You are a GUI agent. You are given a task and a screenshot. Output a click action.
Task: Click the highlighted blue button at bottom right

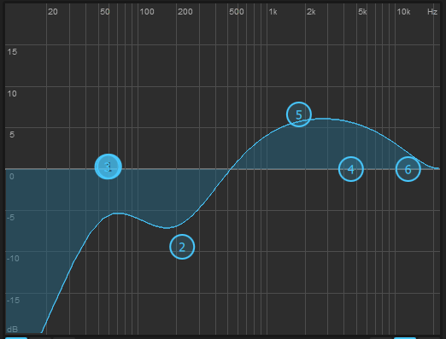pos(405,338)
